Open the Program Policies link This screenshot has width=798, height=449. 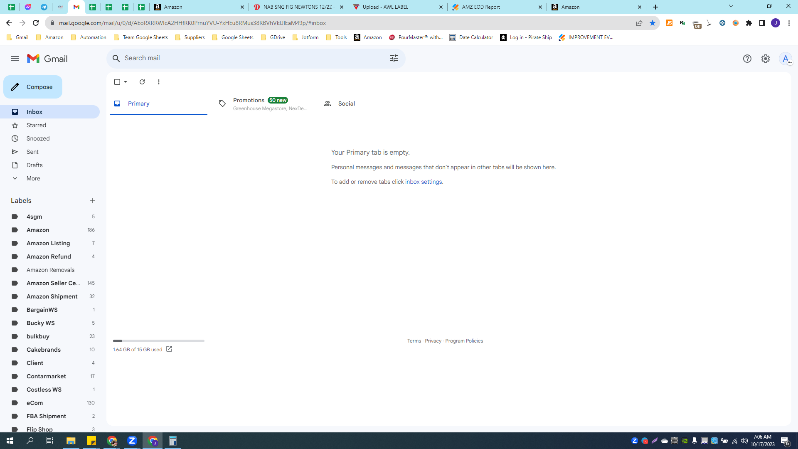464,341
